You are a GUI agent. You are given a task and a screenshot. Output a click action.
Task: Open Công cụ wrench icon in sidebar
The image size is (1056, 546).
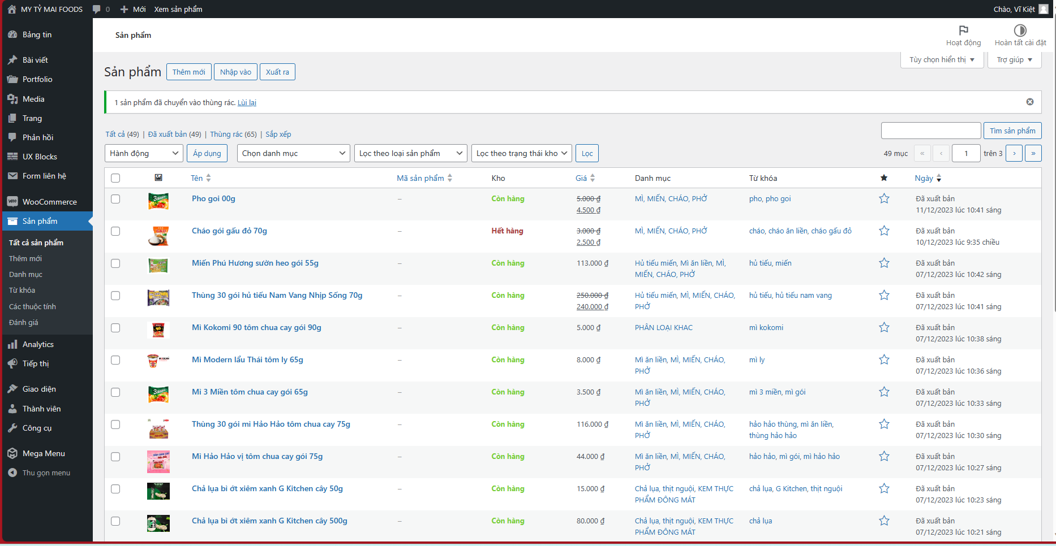pos(12,428)
